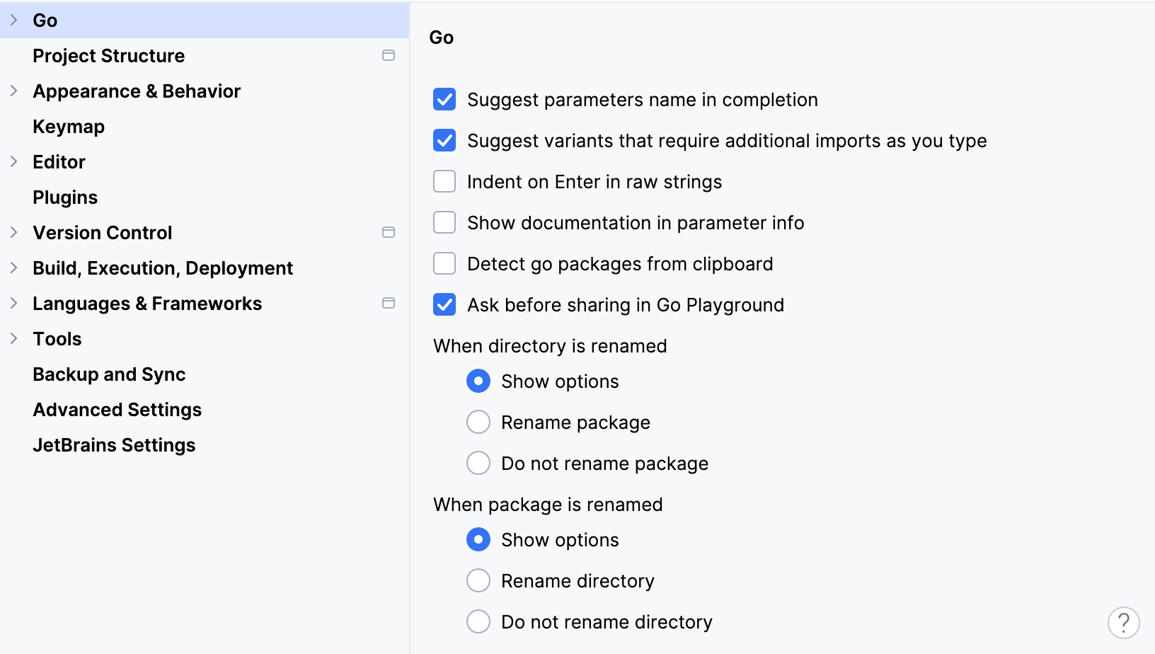
Task: Enable Detect go packages from clipboard
Action: click(x=444, y=263)
